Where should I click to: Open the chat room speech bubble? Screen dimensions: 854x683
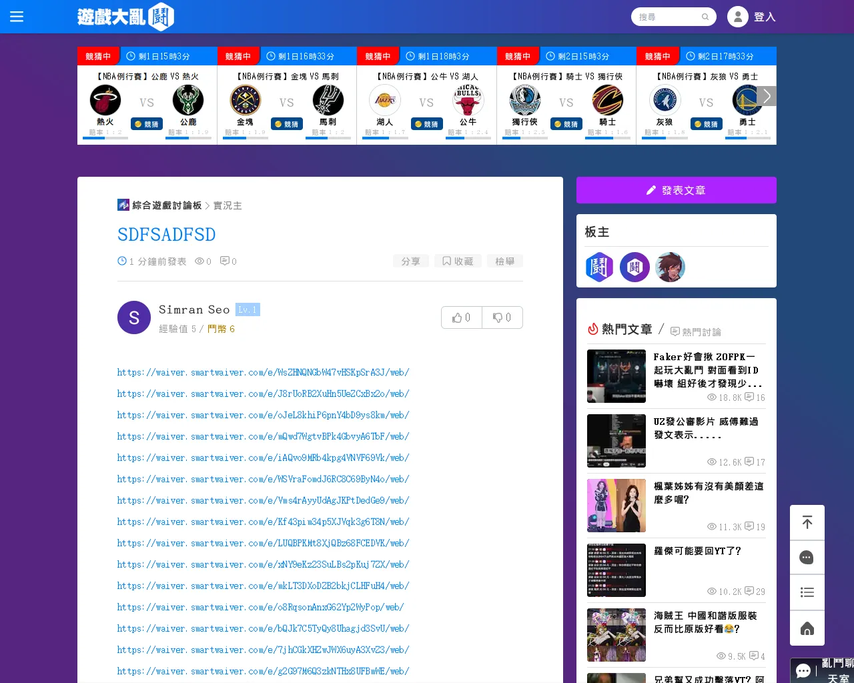(803, 671)
